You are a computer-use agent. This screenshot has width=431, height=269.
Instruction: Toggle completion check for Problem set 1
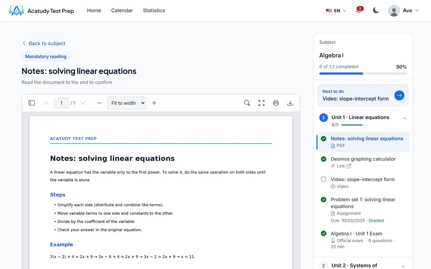pos(324,199)
